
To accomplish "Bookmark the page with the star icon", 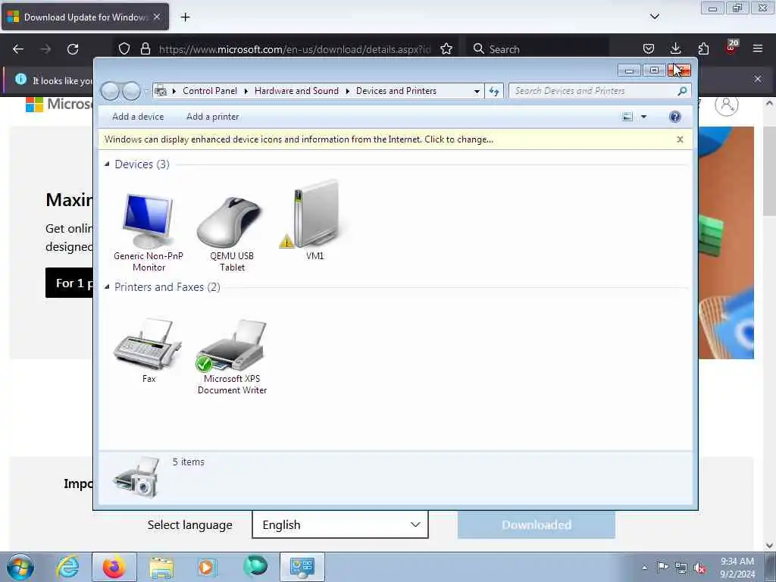I will pos(446,49).
